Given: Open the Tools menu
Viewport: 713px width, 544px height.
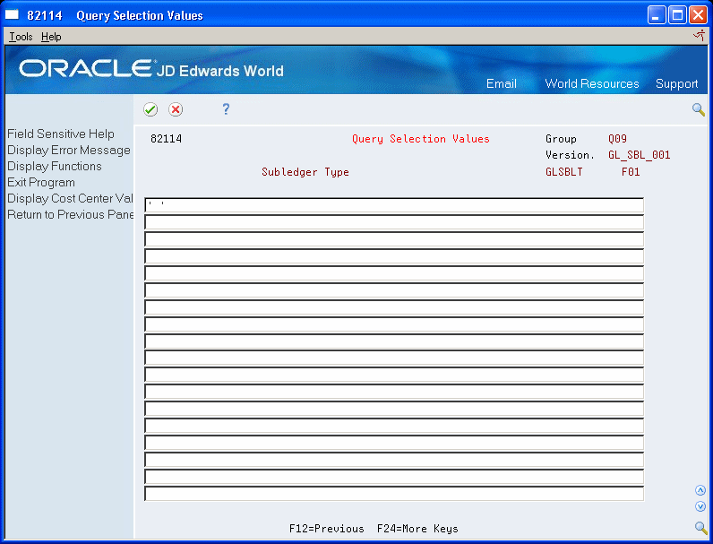Looking at the screenshot, I should (x=21, y=37).
